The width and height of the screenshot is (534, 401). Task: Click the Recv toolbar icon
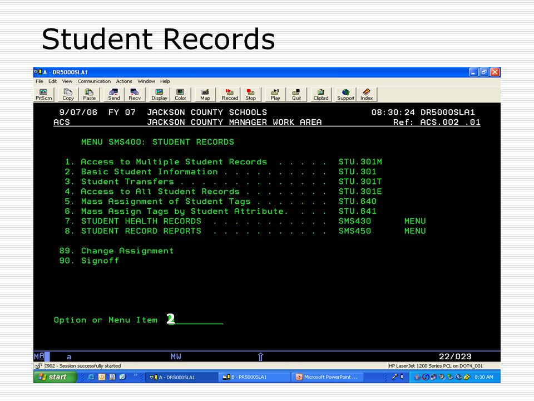tap(135, 95)
